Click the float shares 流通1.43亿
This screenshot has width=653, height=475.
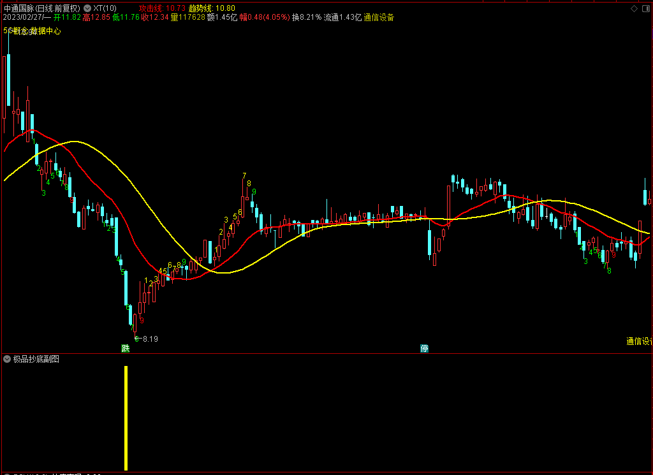pyautogui.click(x=342, y=17)
